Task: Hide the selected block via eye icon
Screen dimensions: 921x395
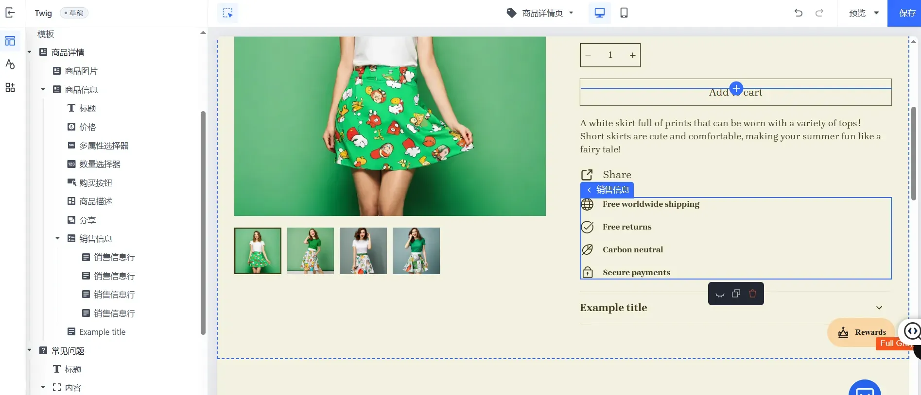Action: pyautogui.click(x=720, y=294)
